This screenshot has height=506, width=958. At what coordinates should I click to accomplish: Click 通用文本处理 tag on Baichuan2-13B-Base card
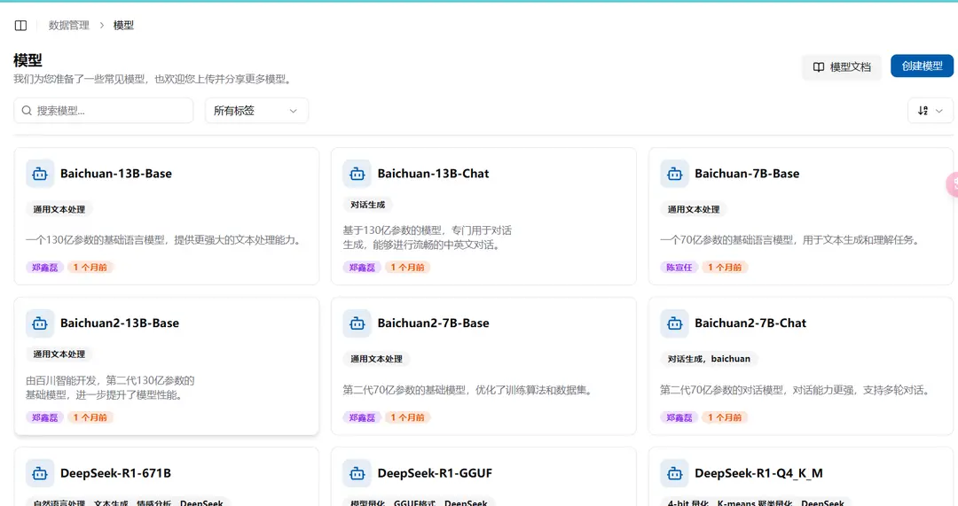coord(59,354)
